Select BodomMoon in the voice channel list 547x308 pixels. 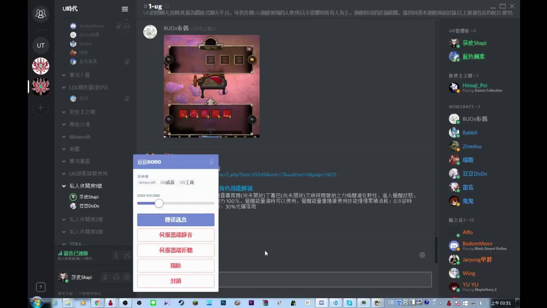(91, 26)
